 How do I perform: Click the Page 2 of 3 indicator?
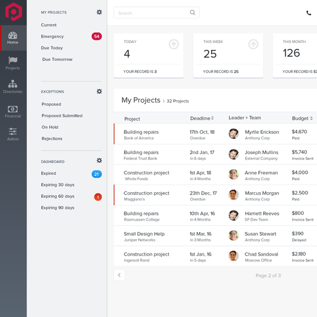[x=268, y=276]
